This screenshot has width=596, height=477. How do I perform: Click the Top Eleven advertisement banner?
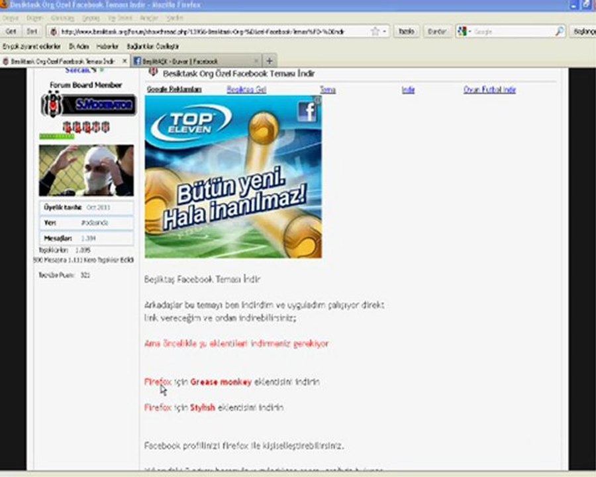point(233,177)
